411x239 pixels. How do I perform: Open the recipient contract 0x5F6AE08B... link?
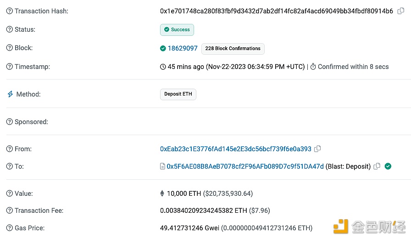(x=245, y=166)
